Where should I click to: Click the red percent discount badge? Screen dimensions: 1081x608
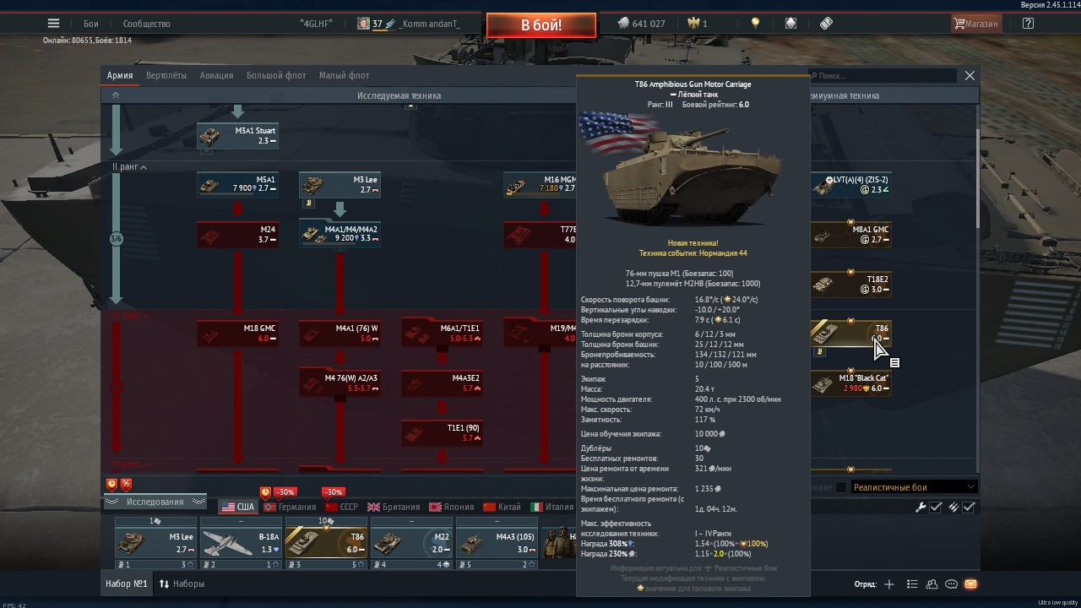[126, 484]
